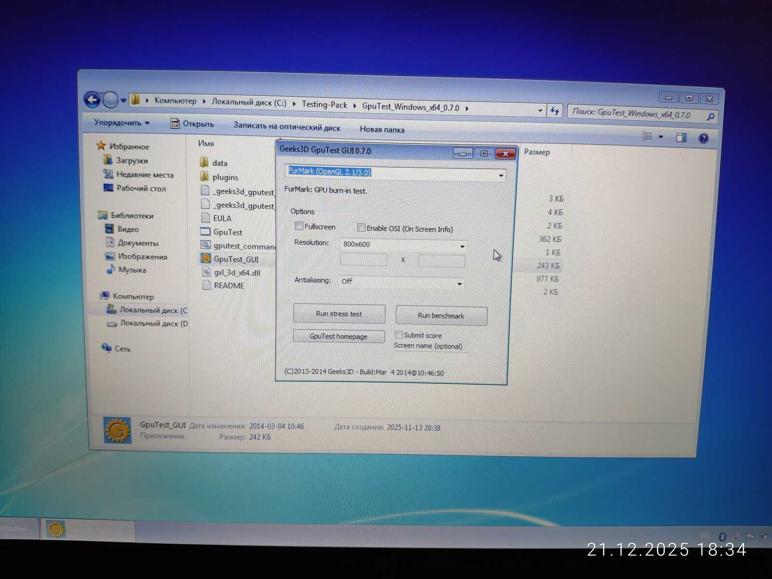Select the plugins folder icon
772x579 pixels.
coord(205,177)
